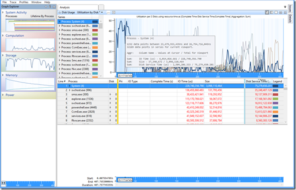296x190 pixels.
Task: Select the explorer.exe (1536) table row
Action: click(172, 99)
